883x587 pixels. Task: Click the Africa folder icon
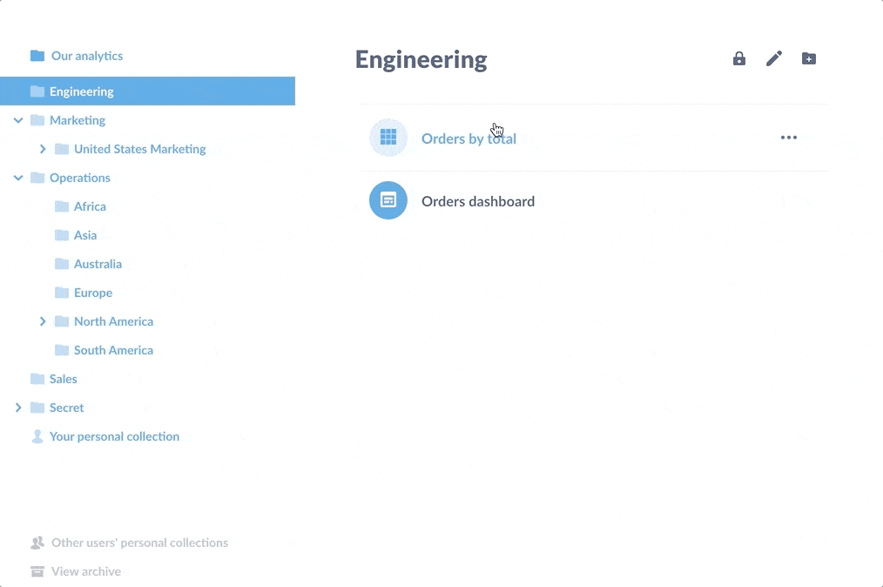point(61,206)
